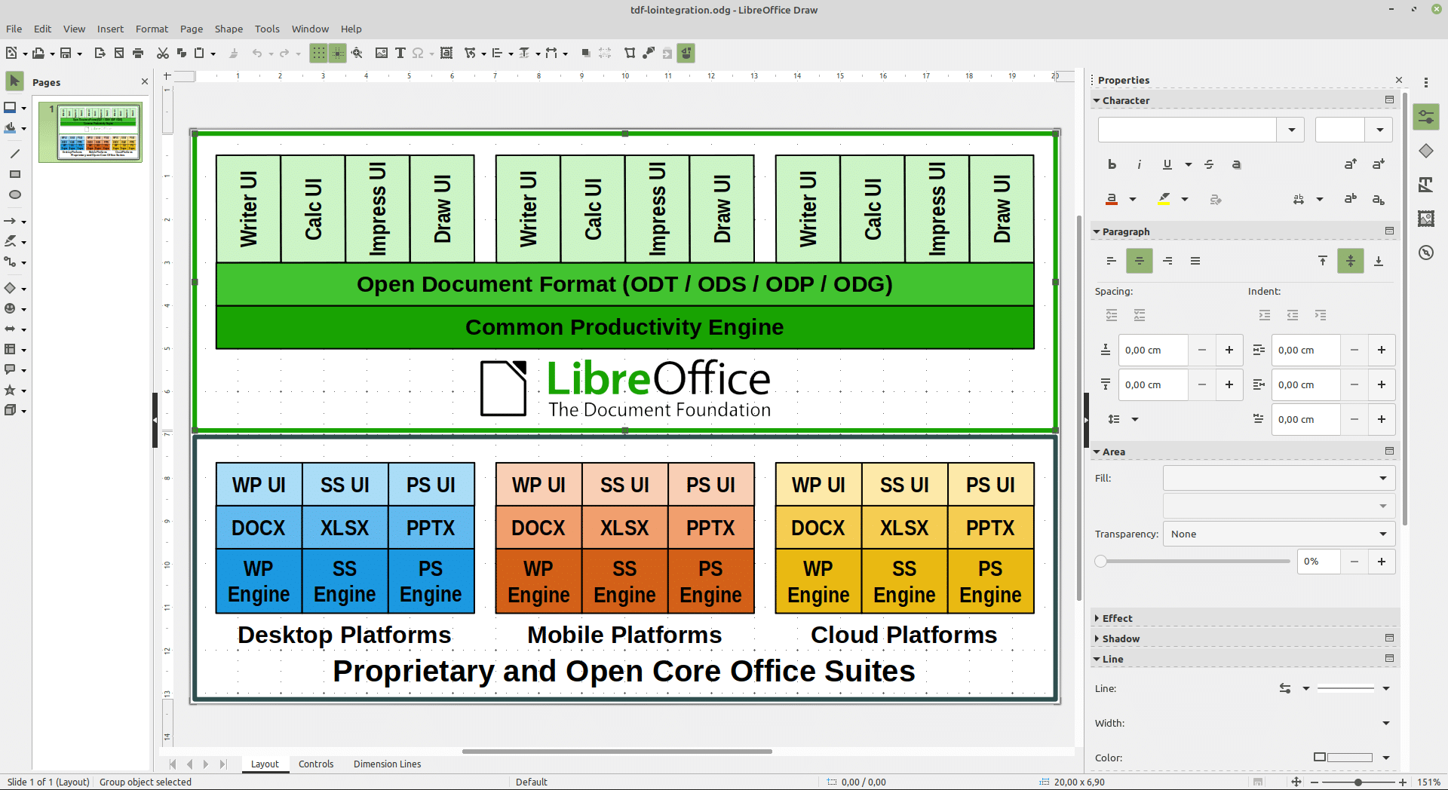
Task: Toggle Italic in Character panel
Action: [1140, 164]
